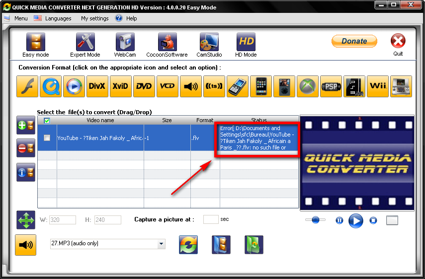Click the yellow speaker icon beside format list
Viewport: 425px width, 279px height.
[x=25, y=245]
